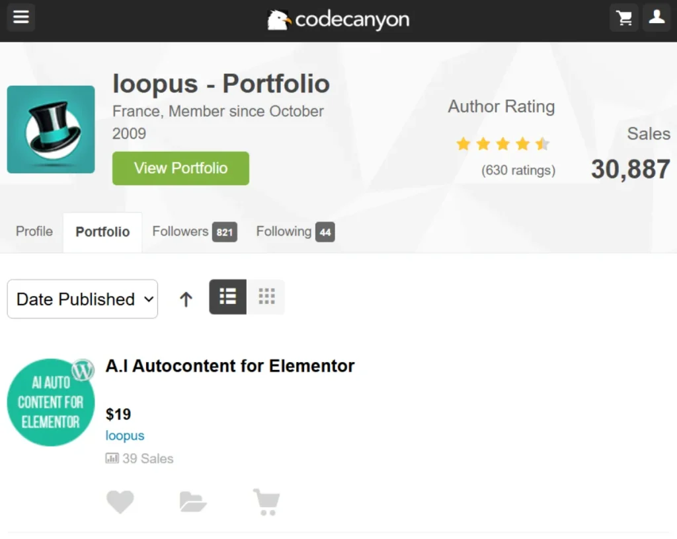Open the Followers tab
The image size is (677, 539).
tap(195, 232)
